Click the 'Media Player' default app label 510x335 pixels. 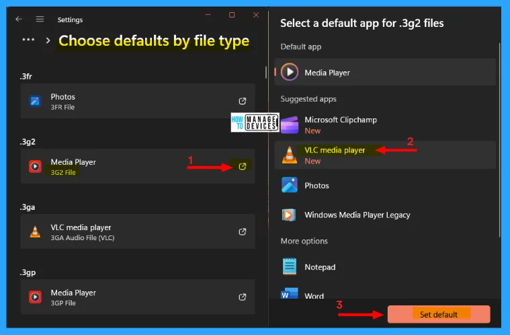(x=327, y=72)
